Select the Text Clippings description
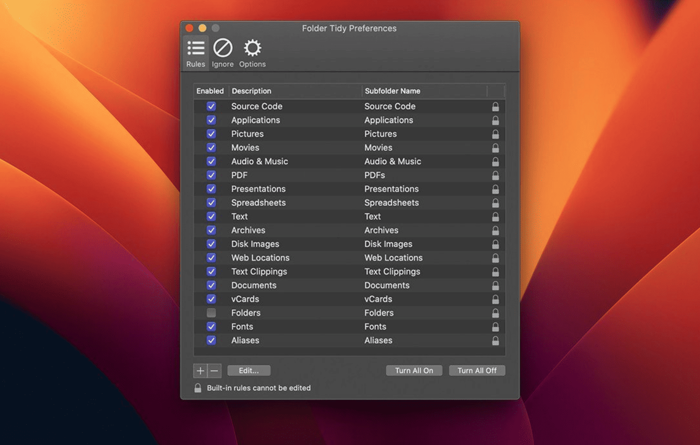 (x=259, y=272)
